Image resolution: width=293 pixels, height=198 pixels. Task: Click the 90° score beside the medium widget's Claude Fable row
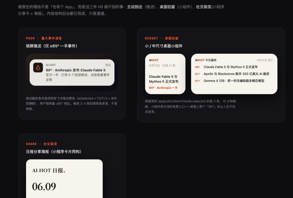198,67
